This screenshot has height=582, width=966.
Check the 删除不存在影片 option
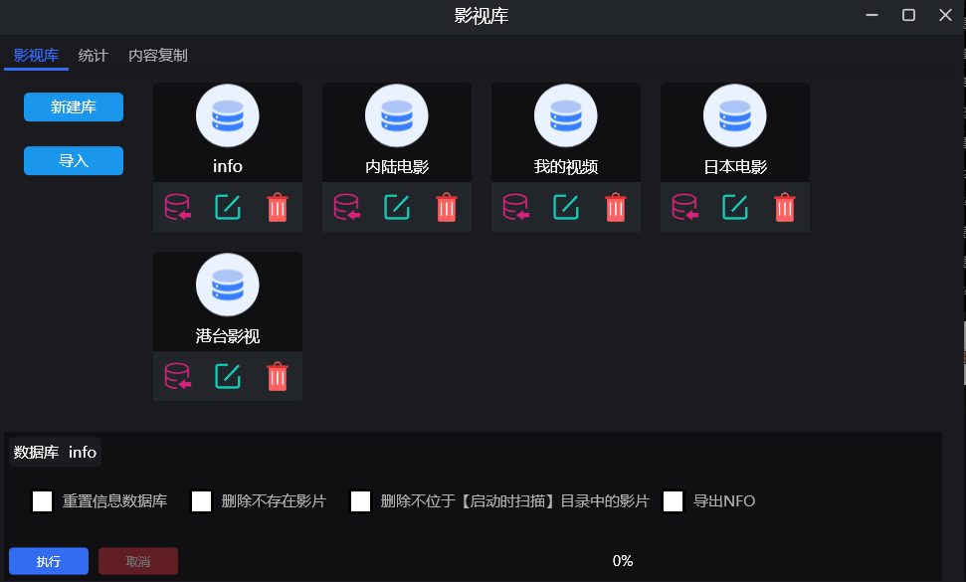(201, 500)
